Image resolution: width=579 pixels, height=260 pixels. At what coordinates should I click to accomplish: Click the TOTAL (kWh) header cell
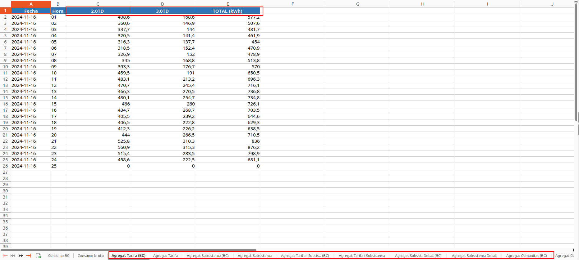pos(227,11)
